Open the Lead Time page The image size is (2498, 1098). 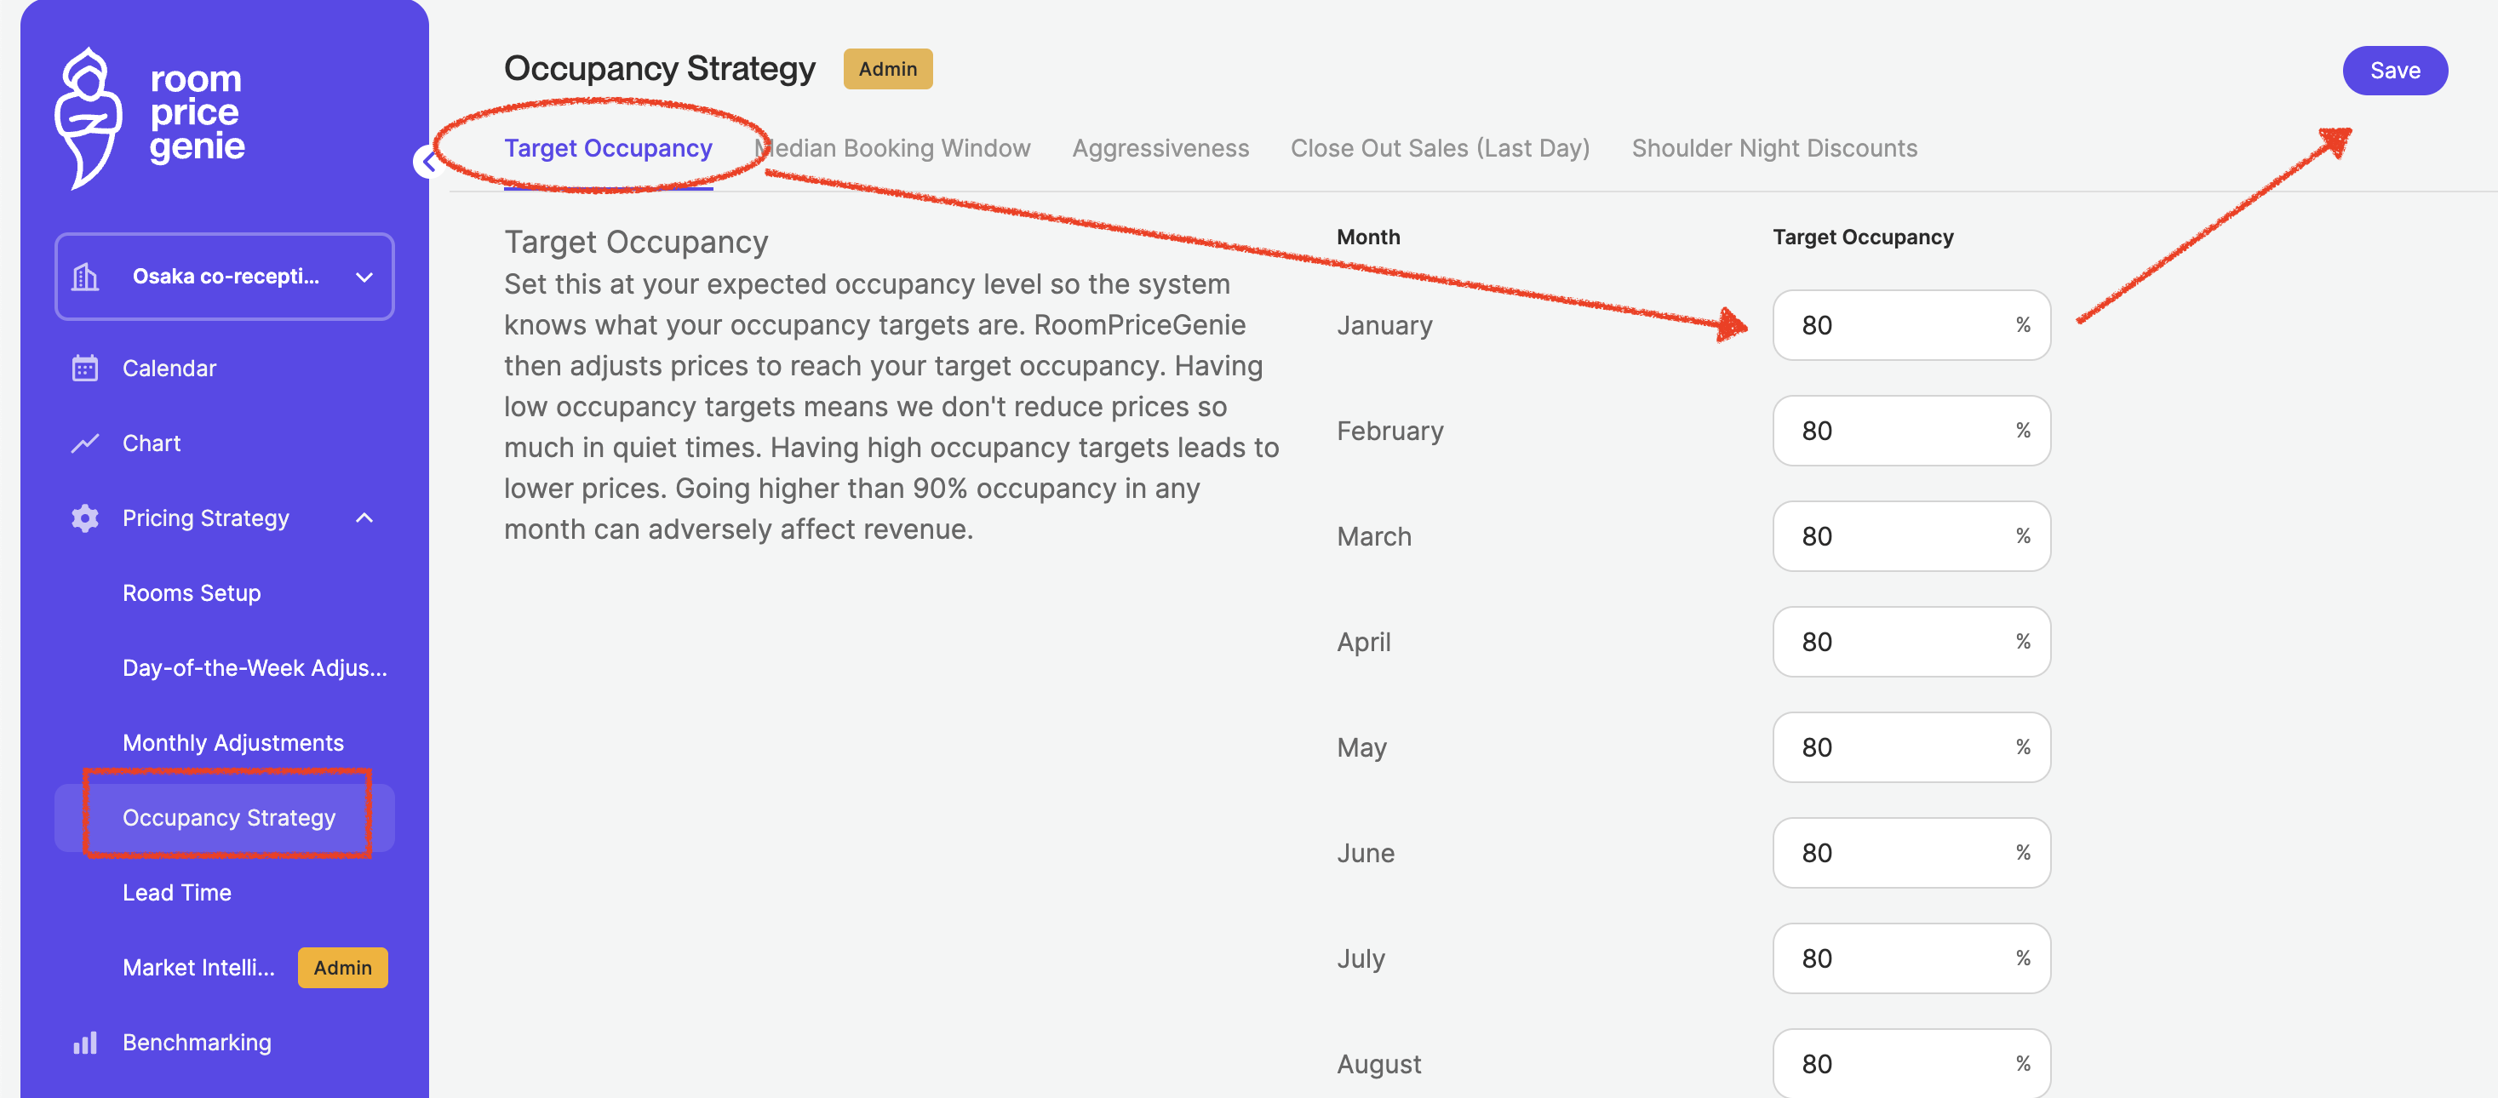pos(176,893)
